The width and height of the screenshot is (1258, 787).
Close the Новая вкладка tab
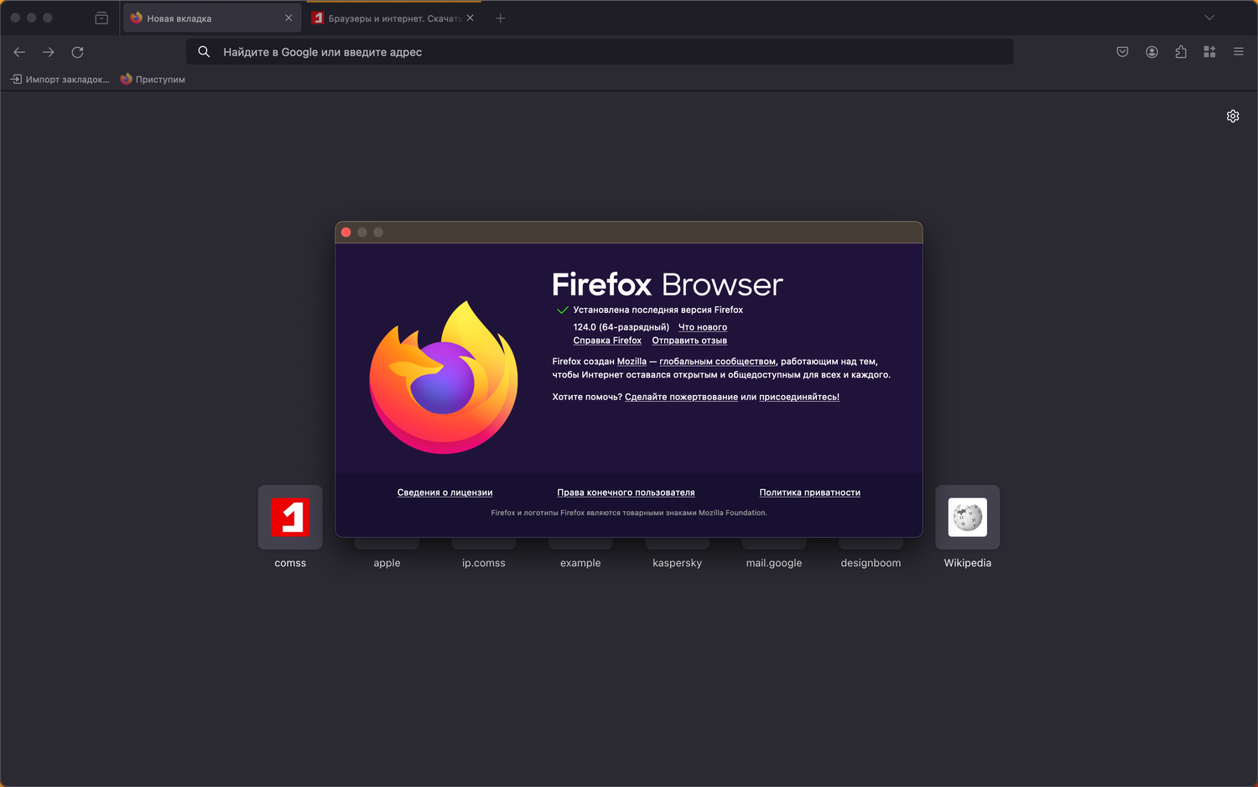pyautogui.click(x=289, y=18)
